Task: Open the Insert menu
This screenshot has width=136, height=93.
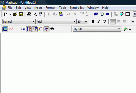Action: 38,8
